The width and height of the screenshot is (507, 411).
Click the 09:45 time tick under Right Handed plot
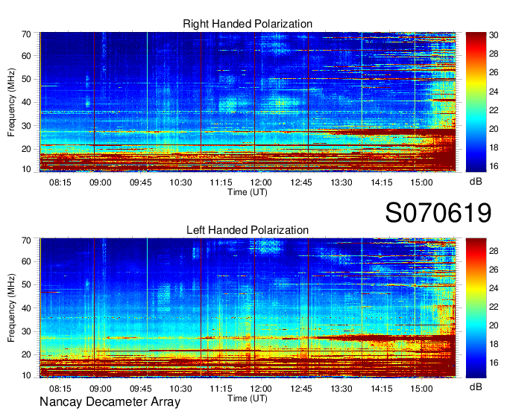pos(141,182)
